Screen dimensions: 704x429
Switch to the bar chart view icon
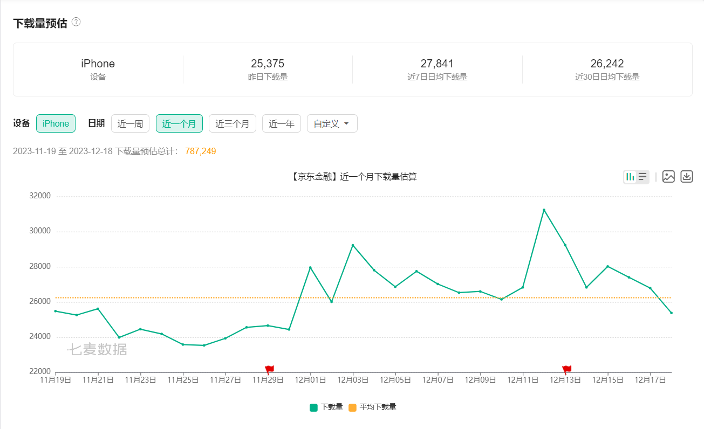click(x=630, y=177)
